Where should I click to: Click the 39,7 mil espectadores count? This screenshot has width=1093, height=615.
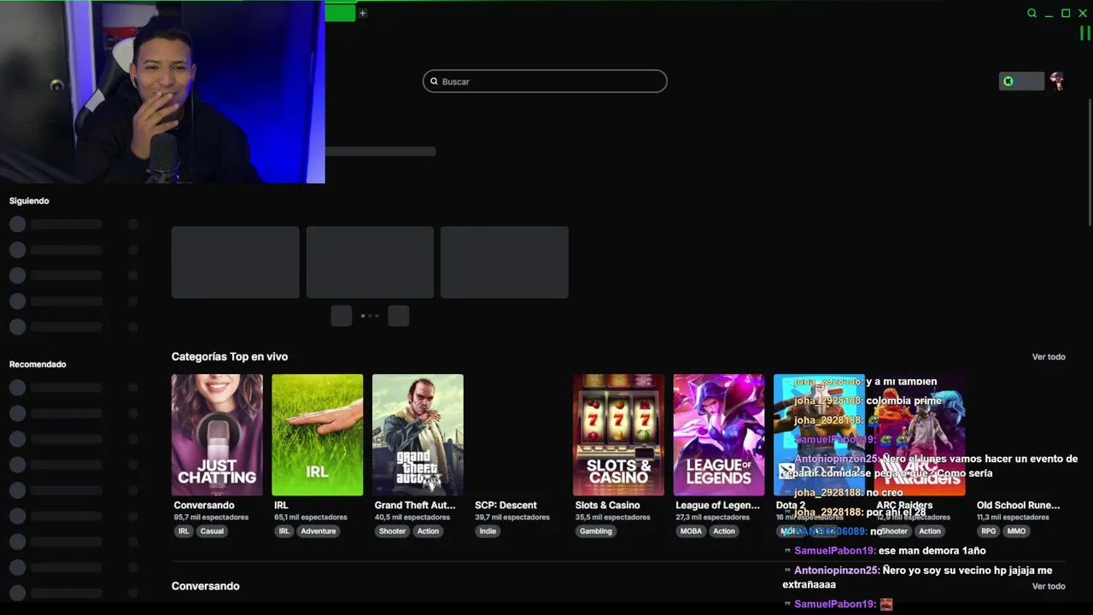(x=512, y=518)
